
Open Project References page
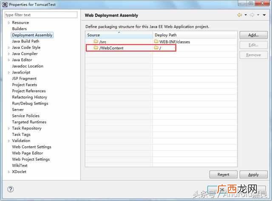29,91
